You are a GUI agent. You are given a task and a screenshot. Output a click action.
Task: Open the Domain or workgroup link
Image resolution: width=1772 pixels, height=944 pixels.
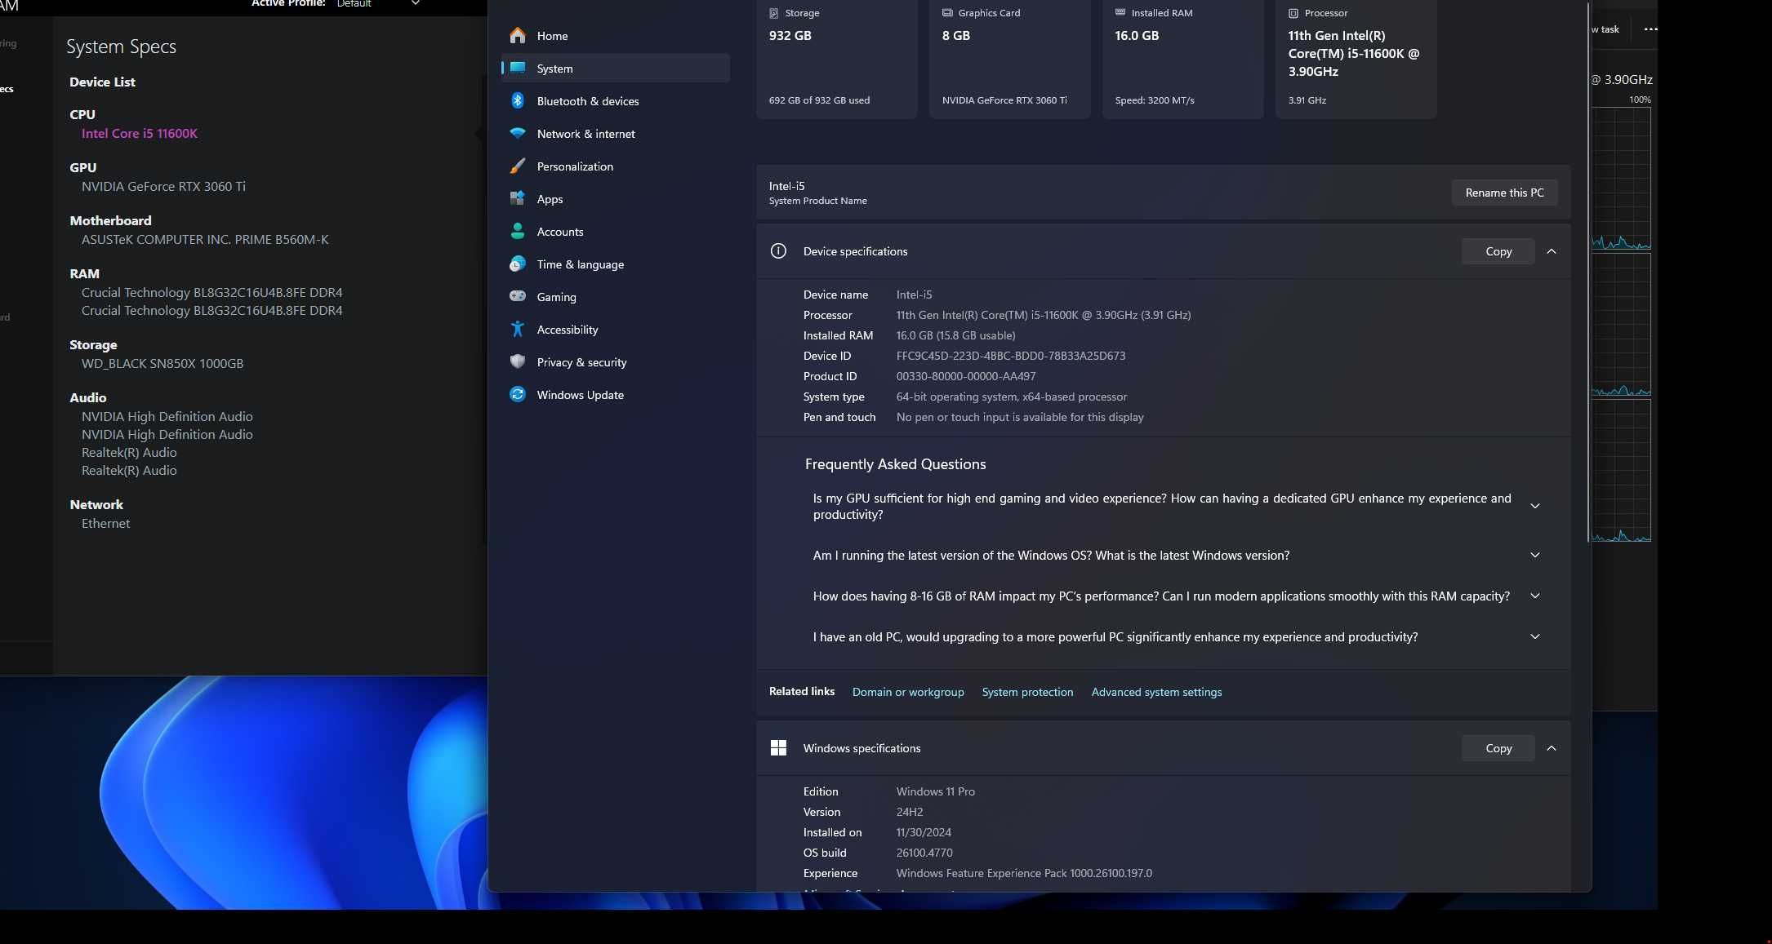[x=908, y=692]
